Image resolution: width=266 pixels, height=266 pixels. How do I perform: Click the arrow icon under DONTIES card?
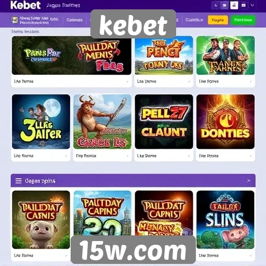click(x=250, y=156)
